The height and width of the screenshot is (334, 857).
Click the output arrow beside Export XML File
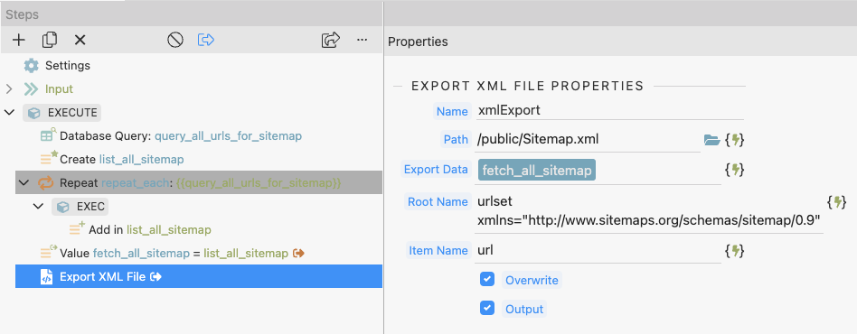pos(155,277)
